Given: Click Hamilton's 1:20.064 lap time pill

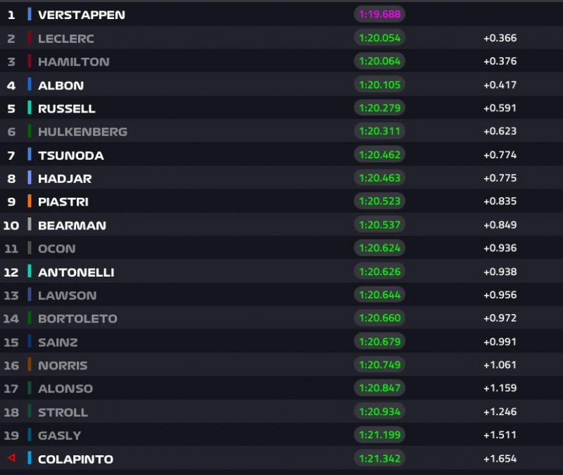Looking at the screenshot, I should tap(379, 61).
